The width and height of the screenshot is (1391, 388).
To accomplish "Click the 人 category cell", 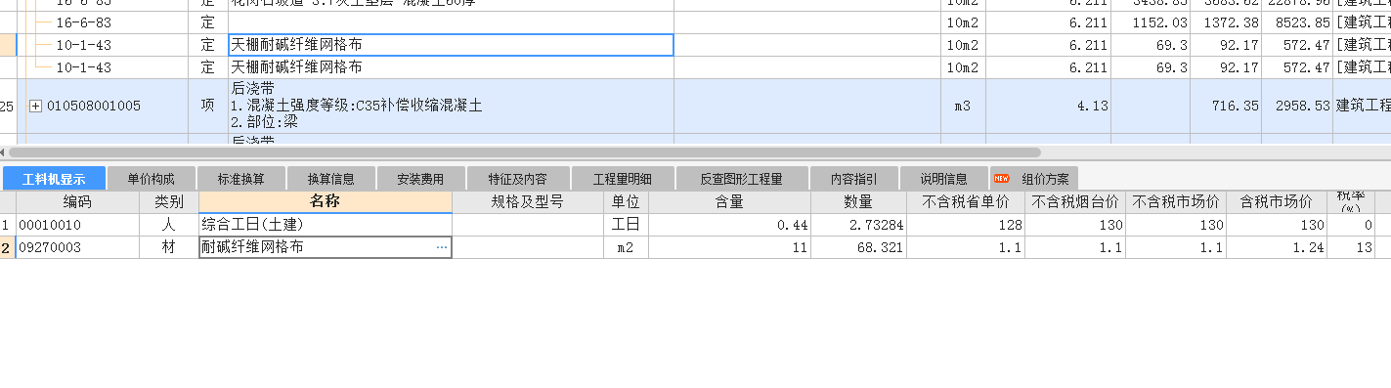I will click(169, 225).
